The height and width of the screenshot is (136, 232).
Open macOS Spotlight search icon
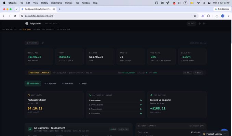(204, 3)
